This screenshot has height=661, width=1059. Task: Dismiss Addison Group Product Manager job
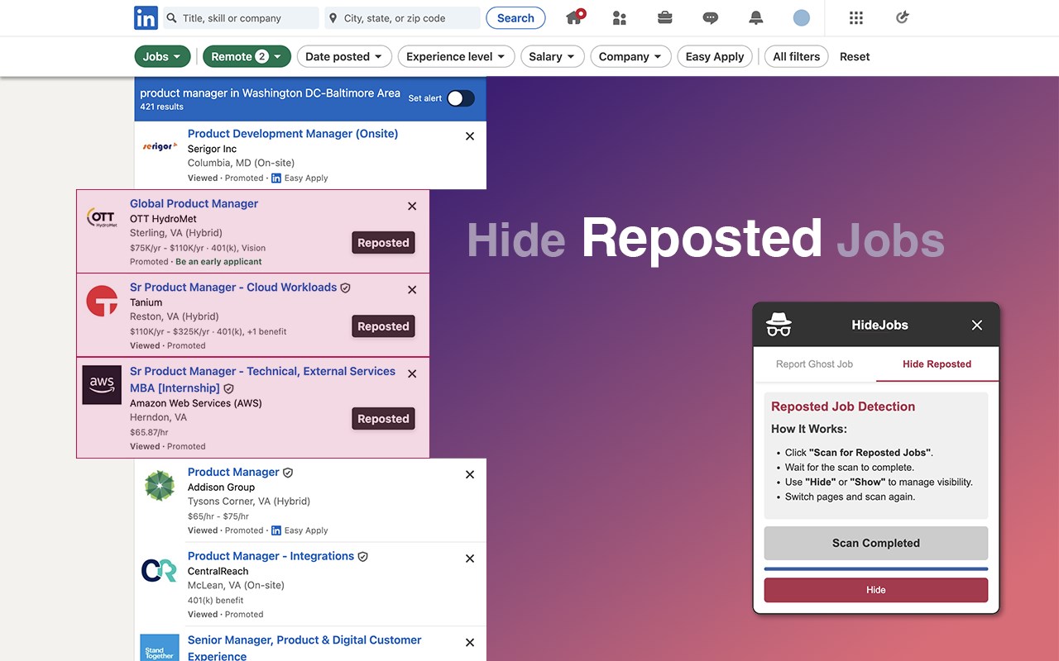(470, 475)
